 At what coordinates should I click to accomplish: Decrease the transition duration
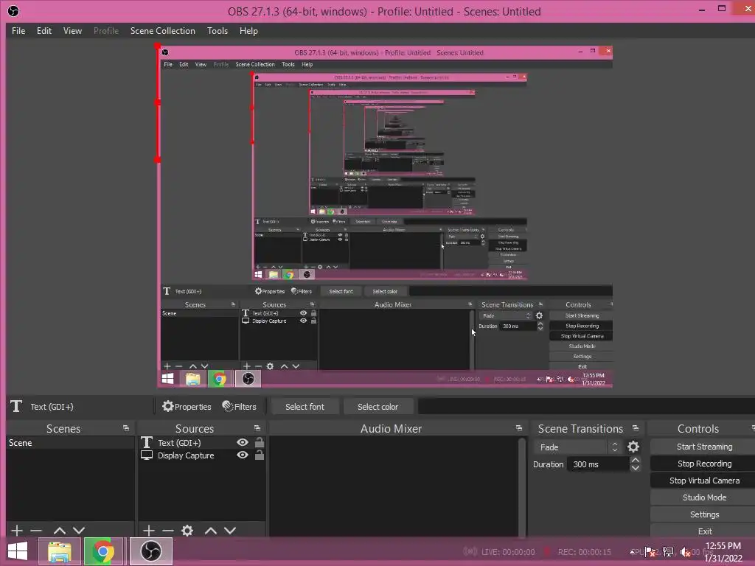[x=636, y=468]
